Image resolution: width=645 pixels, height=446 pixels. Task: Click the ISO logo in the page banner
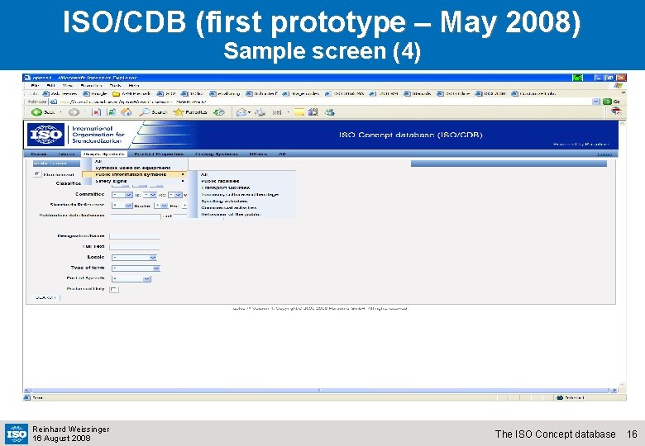click(x=45, y=135)
